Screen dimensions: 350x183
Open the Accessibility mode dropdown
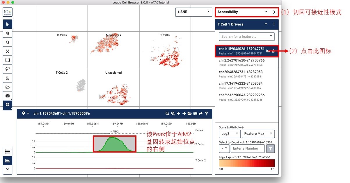(x=242, y=12)
